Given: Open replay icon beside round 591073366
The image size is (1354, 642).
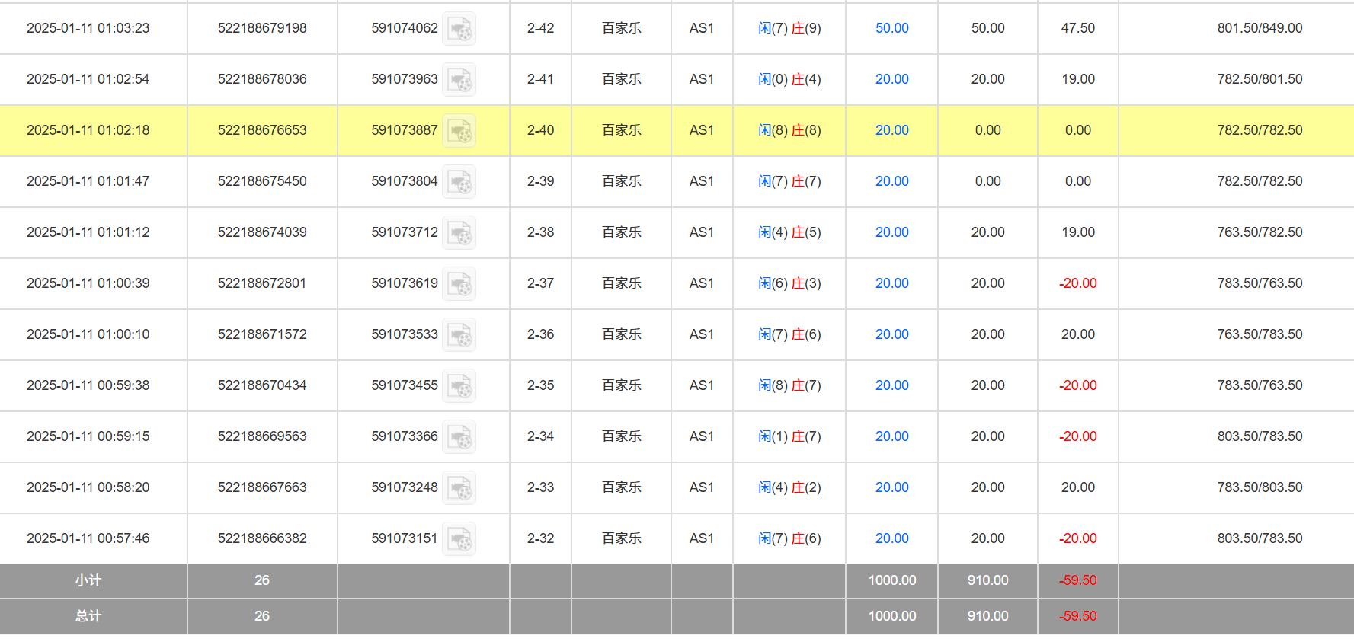Looking at the screenshot, I should click(x=459, y=437).
